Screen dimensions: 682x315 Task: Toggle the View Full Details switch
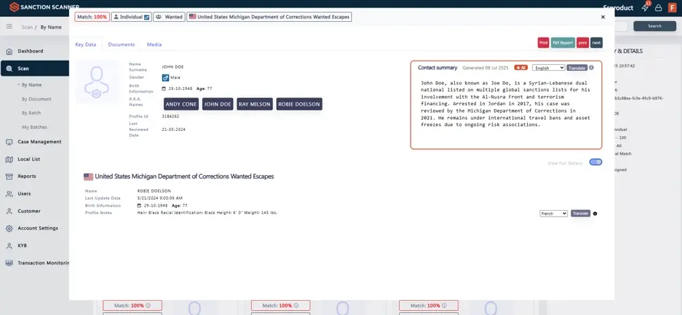[x=595, y=162]
